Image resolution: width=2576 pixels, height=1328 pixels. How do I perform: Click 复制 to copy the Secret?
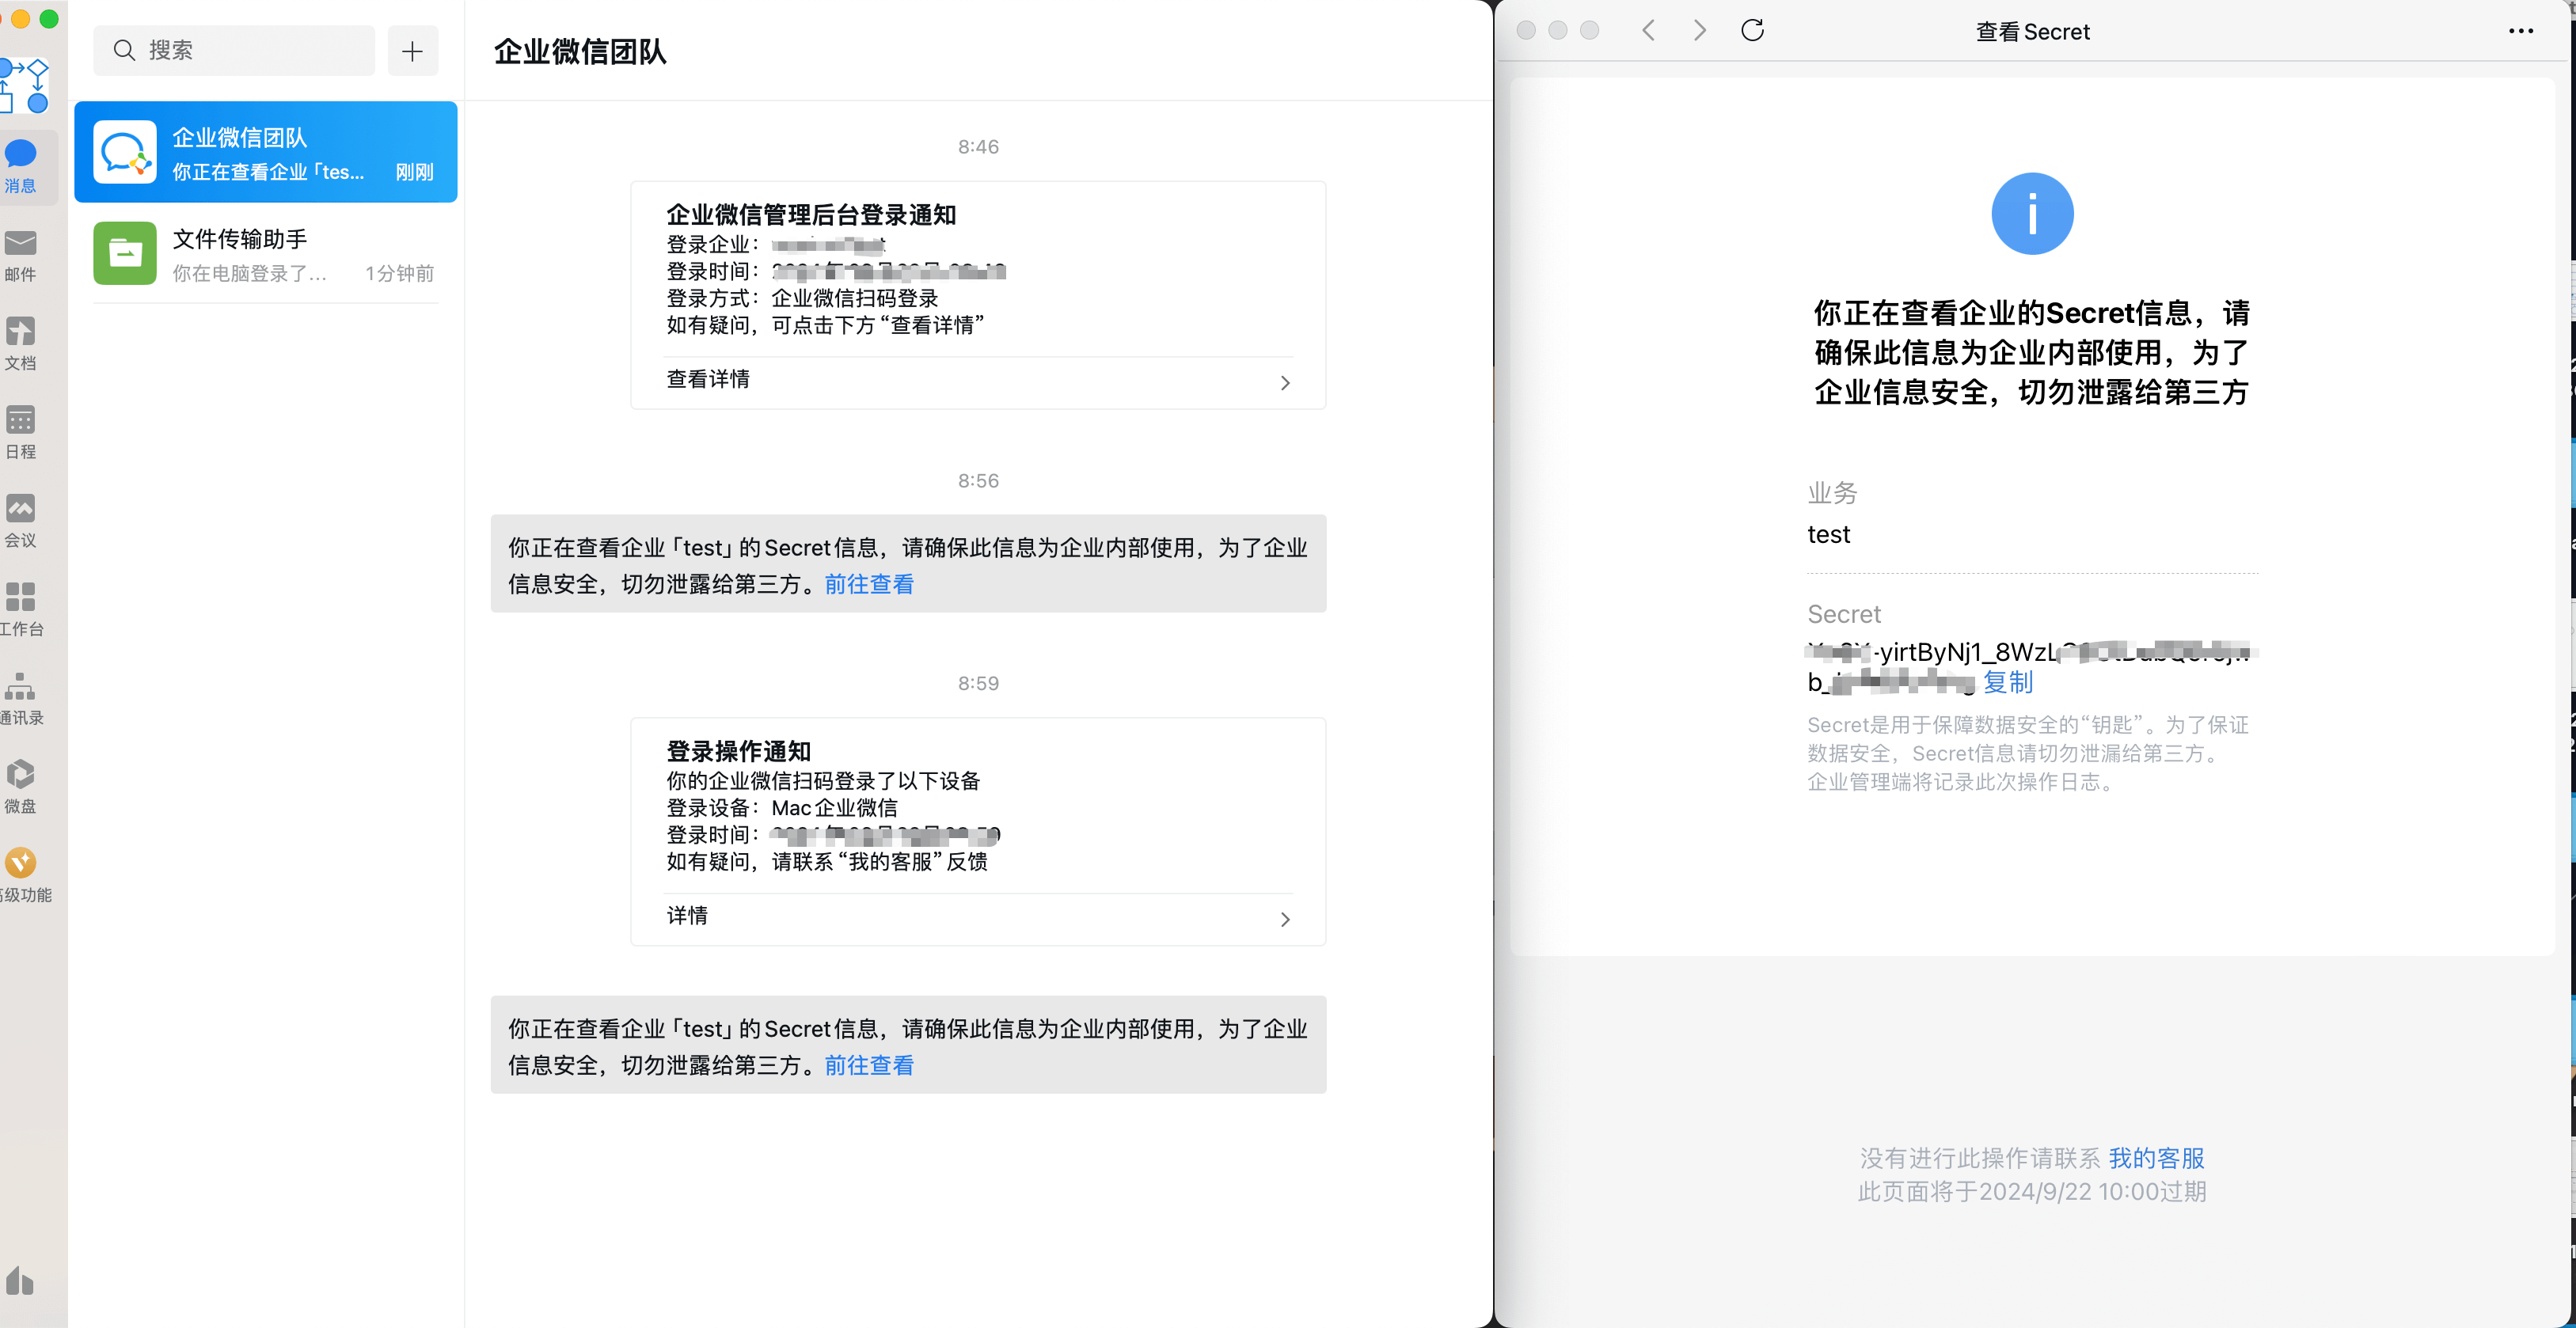pyautogui.click(x=2007, y=683)
